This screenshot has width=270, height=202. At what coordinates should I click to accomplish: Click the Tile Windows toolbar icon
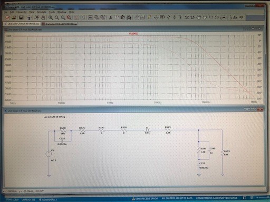[90, 17]
